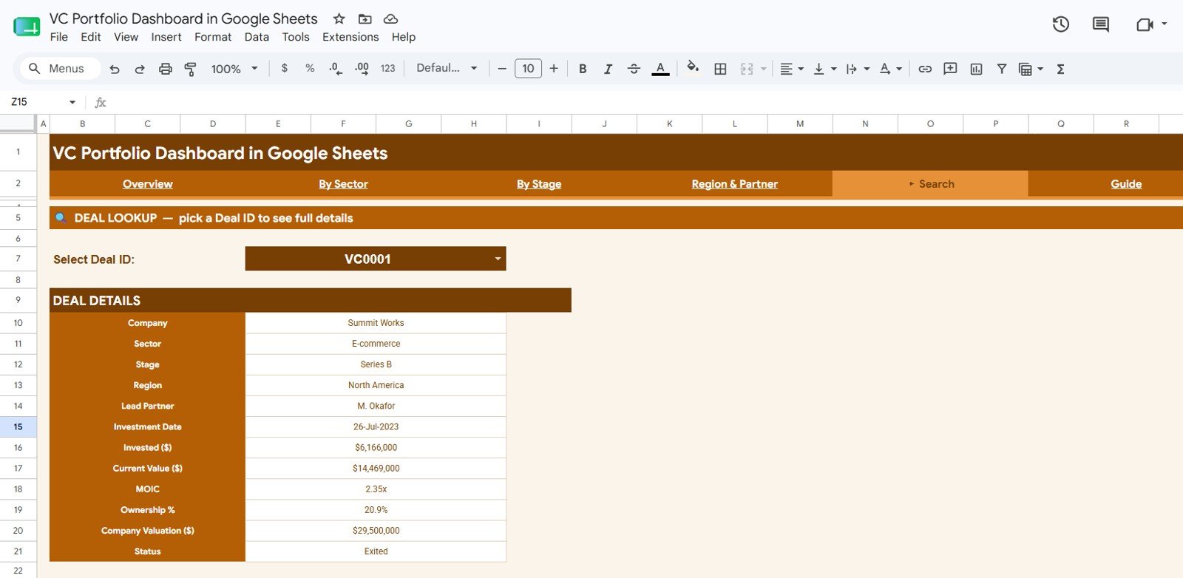Select the Summit Works company cell

[x=376, y=323]
